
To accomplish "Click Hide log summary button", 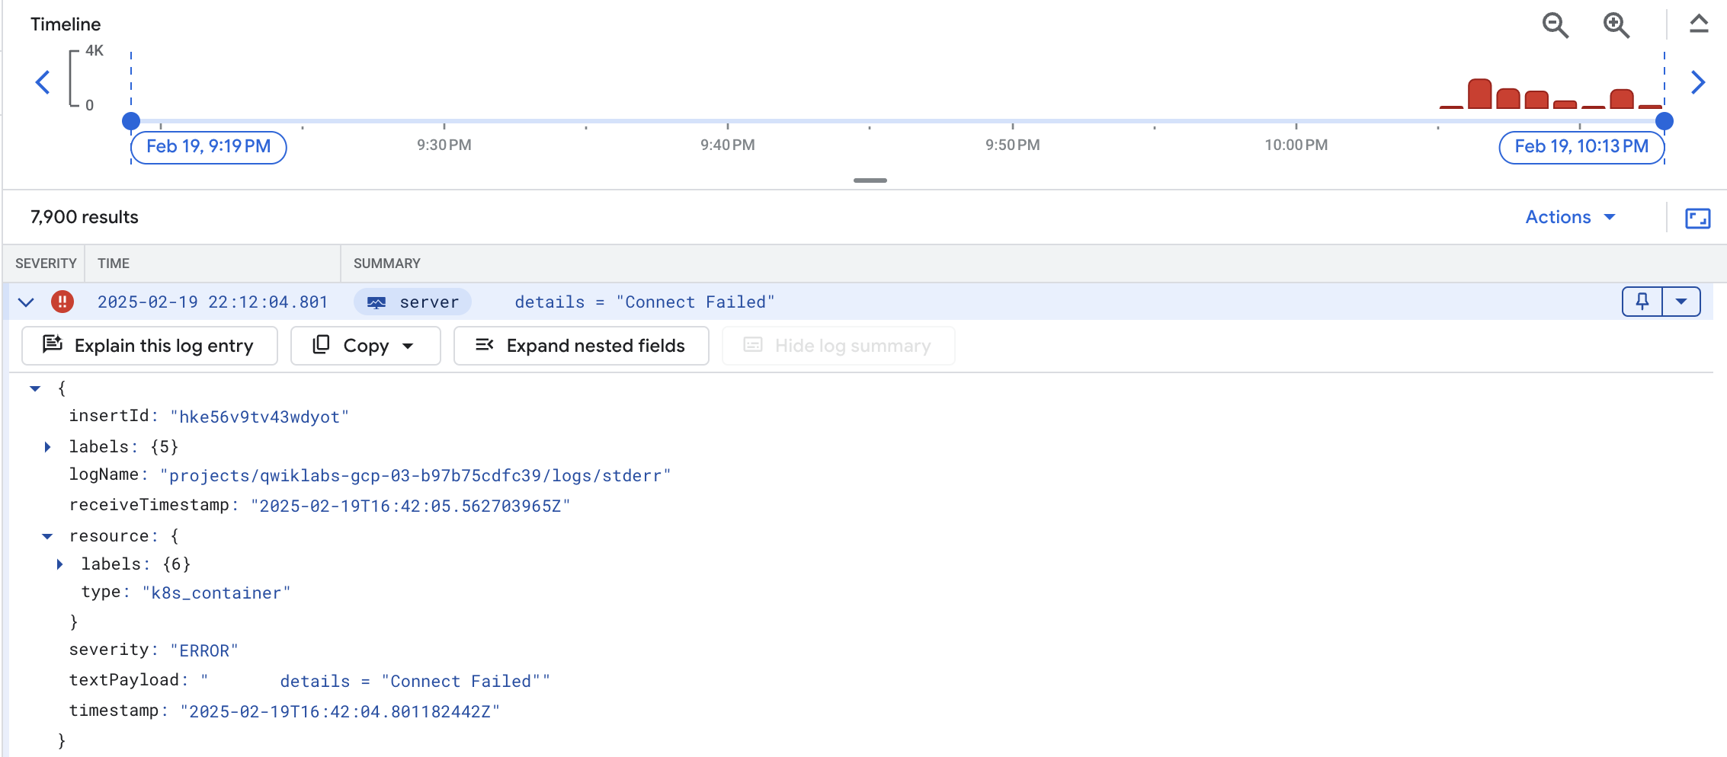I will [838, 346].
